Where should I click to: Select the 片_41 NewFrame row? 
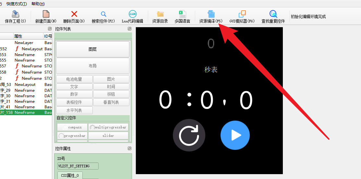click(x=26, y=107)
